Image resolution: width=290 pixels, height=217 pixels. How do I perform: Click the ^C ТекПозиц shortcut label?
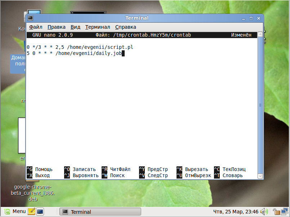point(230,169)
